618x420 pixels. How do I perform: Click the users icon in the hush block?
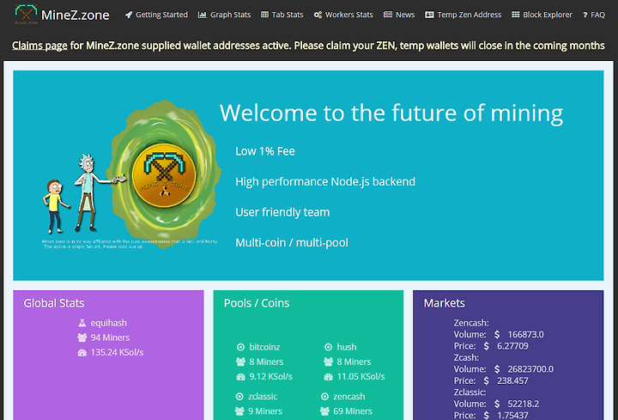(x=328, y=362)
